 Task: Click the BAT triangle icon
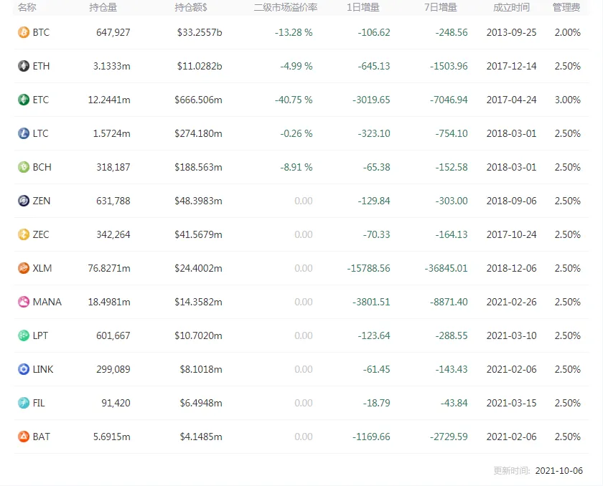click(x=24, y=437)
